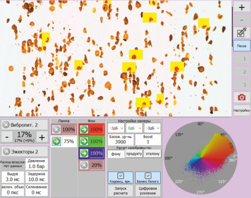
Task: Click the Фон 20% value
Action: point(97,165)
